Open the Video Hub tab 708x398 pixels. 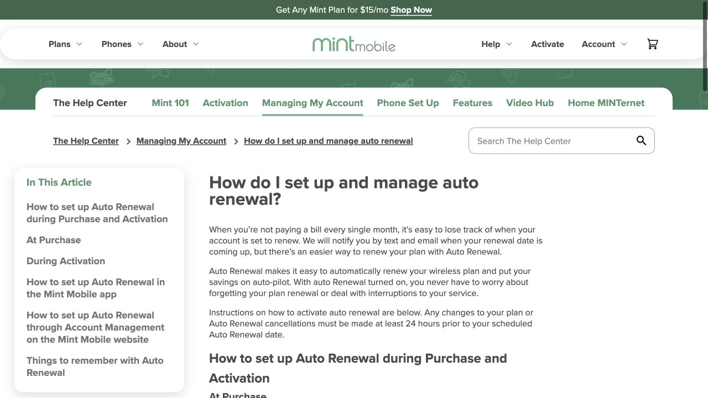pos(530,103)
